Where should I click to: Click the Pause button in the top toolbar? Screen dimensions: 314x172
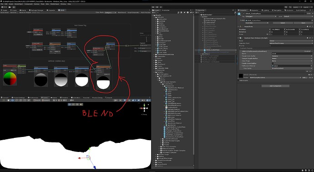tap(157, 7)
